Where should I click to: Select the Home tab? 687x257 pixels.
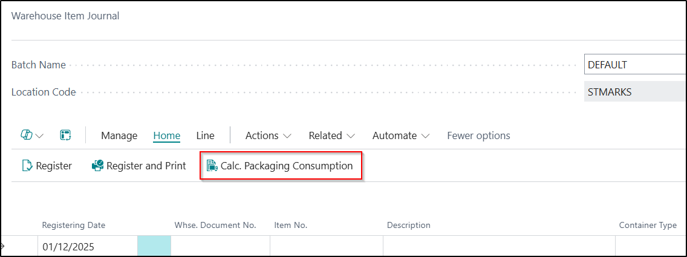click(x=167, y=135)
